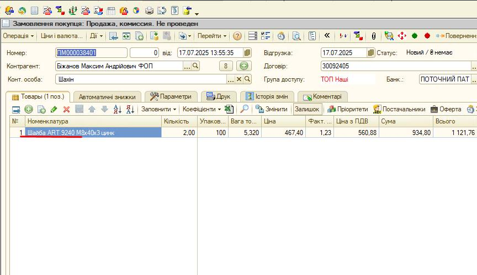This screenshot has height=275, width=477.
Task: Click the price cell 467,40
Action: (x=283, y=133)
